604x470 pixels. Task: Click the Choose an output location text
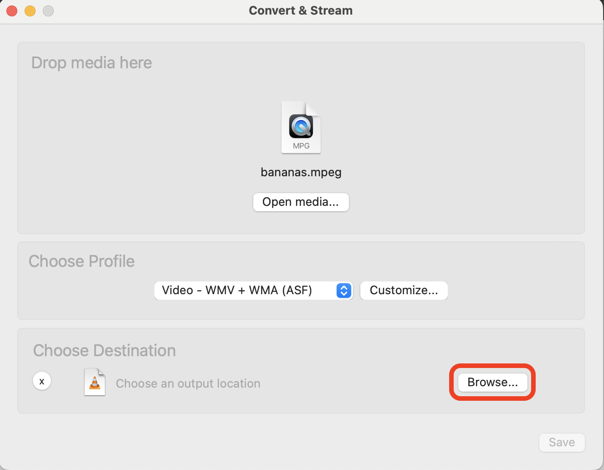pos(188,383)
